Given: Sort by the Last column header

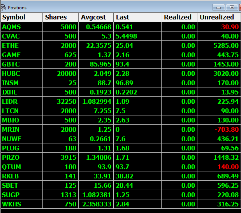Looking at the screenshot, I should pyautogui.click(x=137, y=17).
